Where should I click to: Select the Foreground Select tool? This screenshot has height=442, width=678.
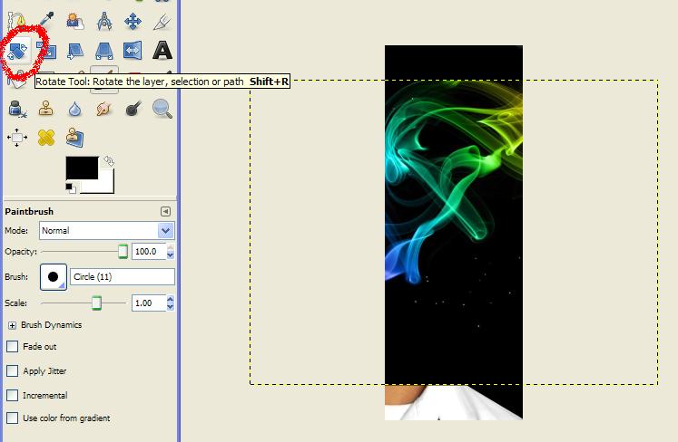coord(74,21)
